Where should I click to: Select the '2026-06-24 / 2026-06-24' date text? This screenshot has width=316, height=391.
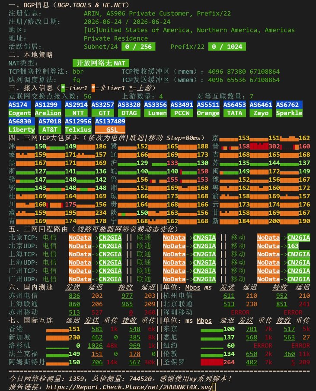pyautogui.click(x=127, y=22)
